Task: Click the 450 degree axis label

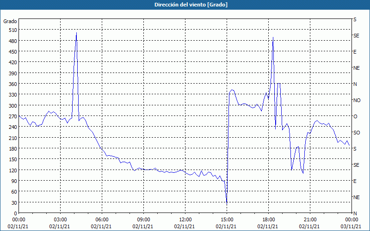Action: pos(13,52)
